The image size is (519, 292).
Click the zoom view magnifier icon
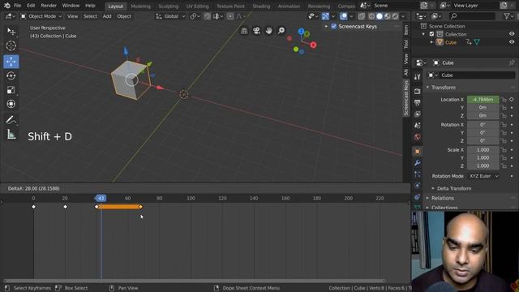tap(281, 31)
